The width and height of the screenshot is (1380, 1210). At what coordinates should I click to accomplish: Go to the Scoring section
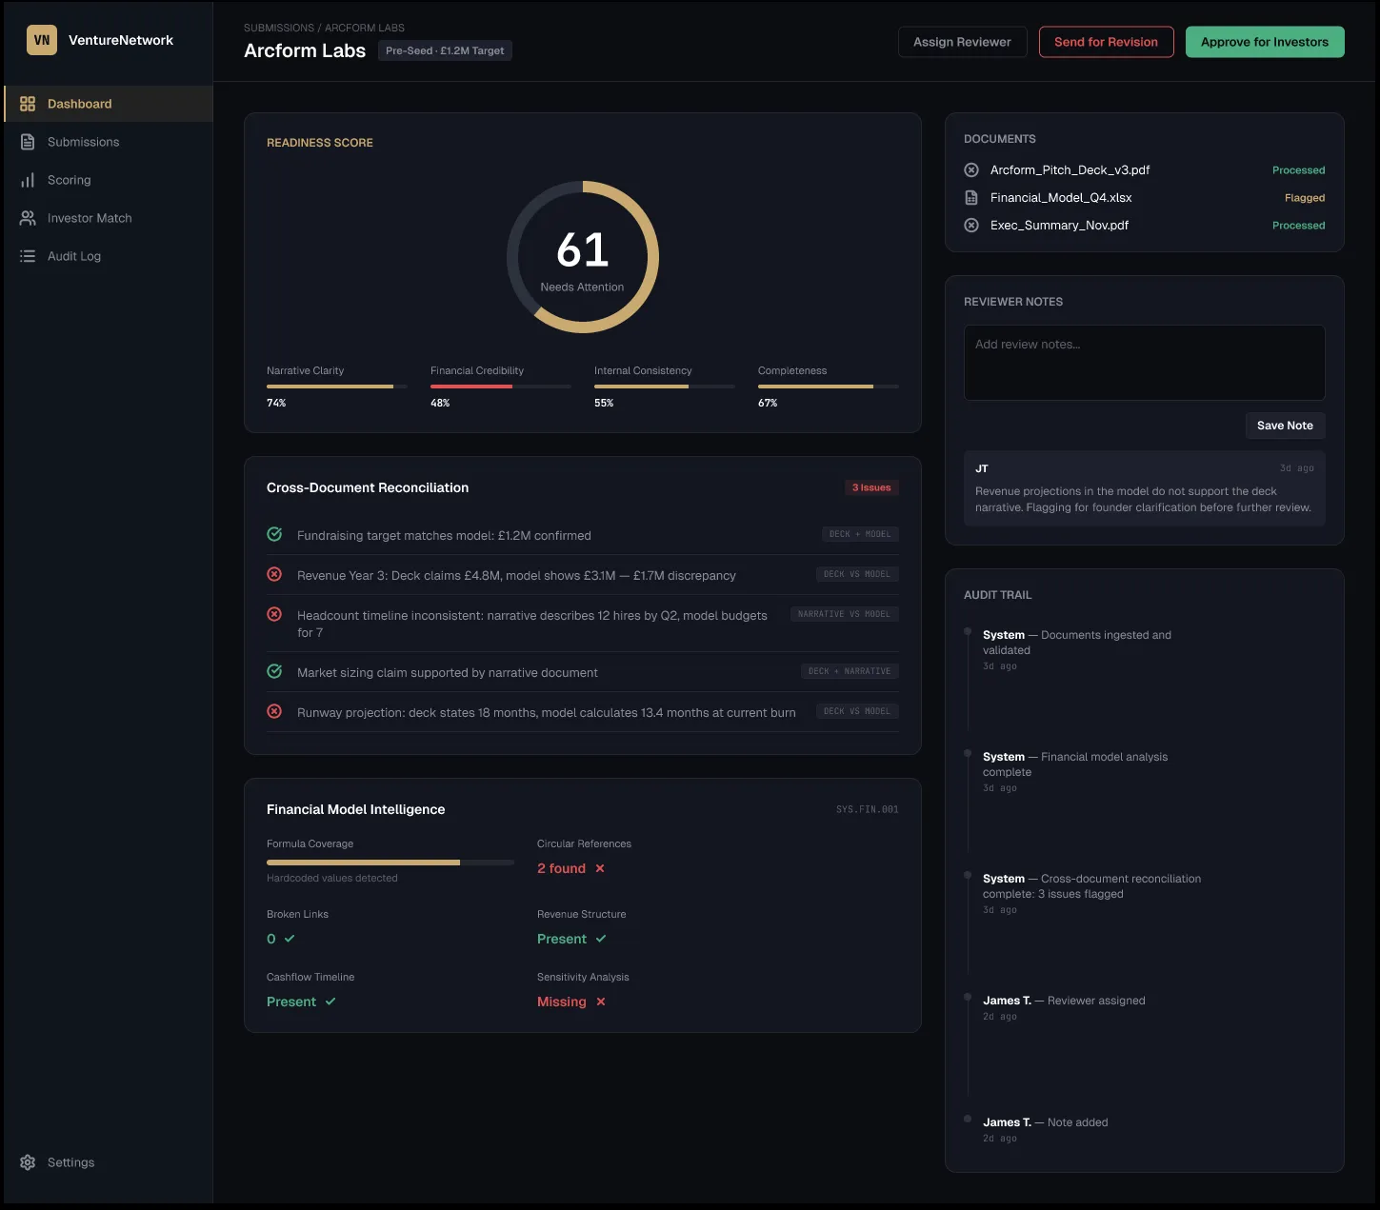click(109, 180)
